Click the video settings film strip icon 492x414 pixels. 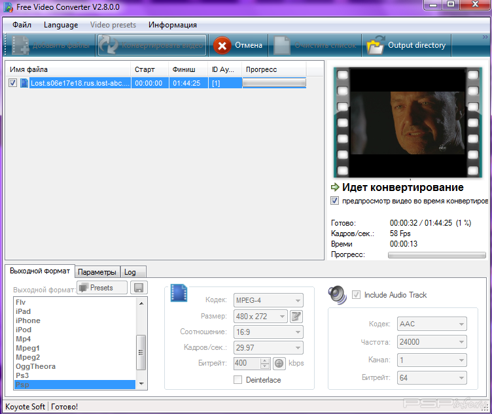(x=179, y=293)
